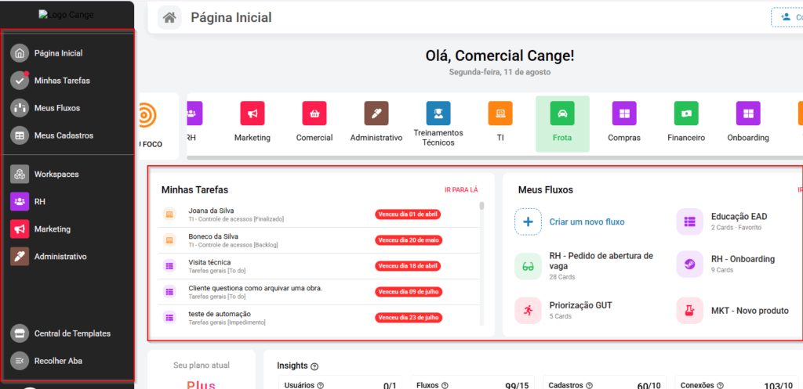Click the IR PARA LÁ link
The image size is (803, 389).
461,190
